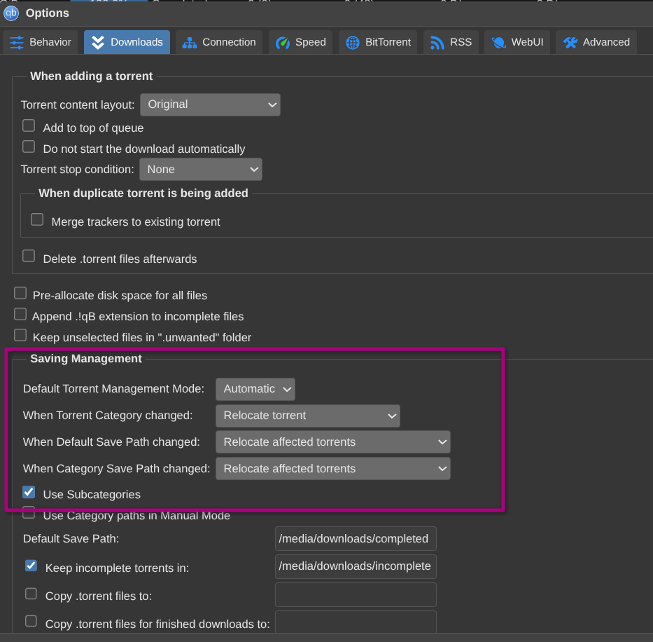Click the Speed tab gauge icon
The height and width of the screenshot is (642, 653).
click(283, 42)
